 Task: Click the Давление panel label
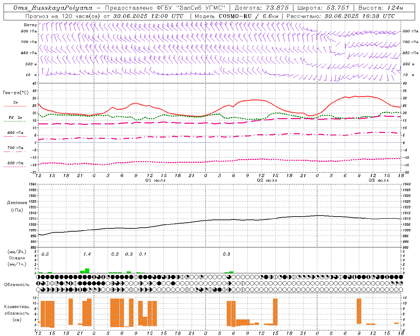click(x=17, y=203)
